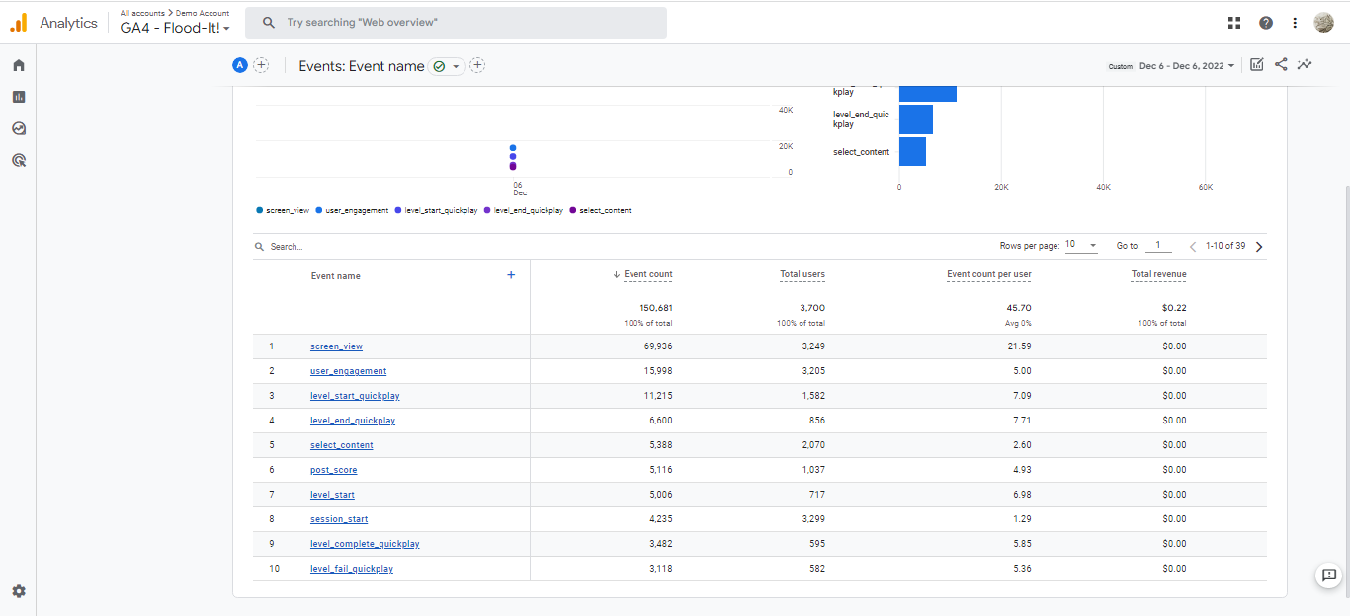Click the 69,936 event count cell

coord(657,346)
